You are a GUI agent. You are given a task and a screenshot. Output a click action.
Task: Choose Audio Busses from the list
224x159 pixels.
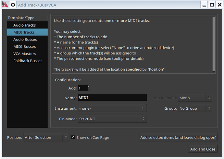(25, 39)
